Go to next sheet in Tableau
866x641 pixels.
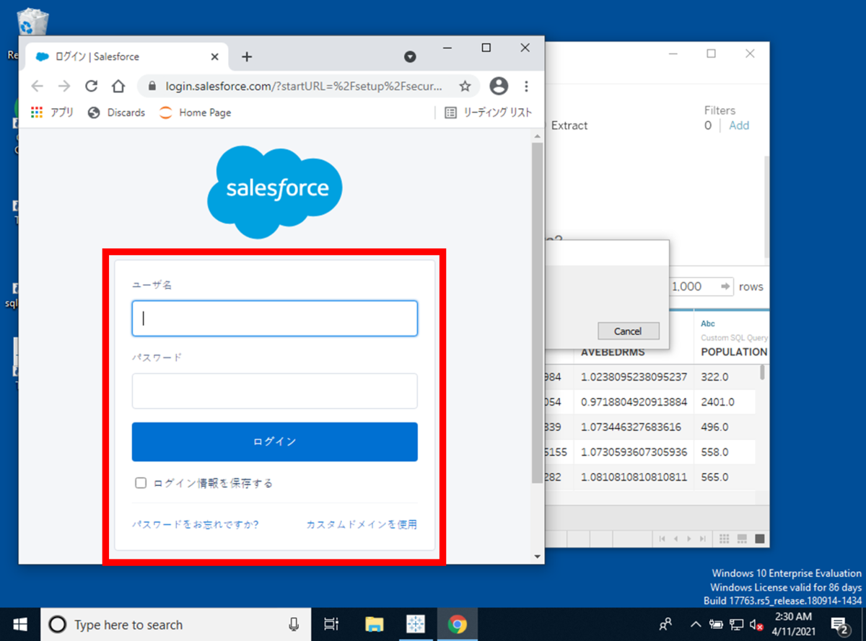pyautogui.click(x=691, y=539)
